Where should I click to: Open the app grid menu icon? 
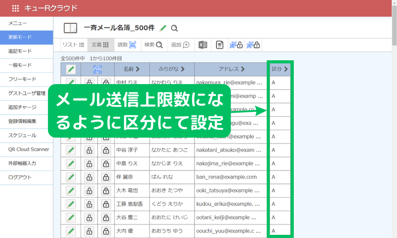point(15,8)
